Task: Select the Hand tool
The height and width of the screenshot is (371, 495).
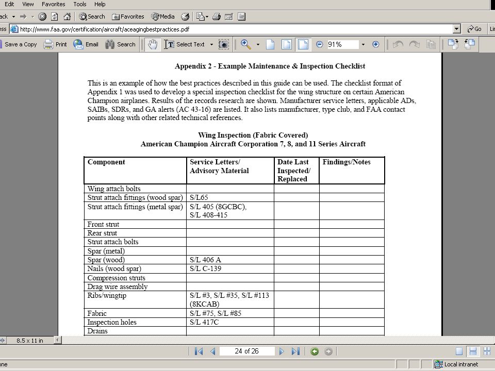Action: 153,44
